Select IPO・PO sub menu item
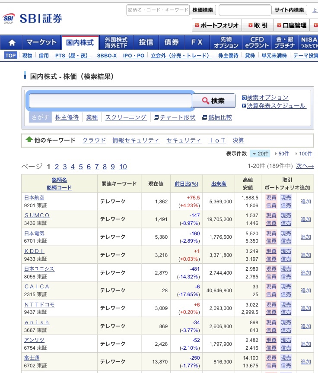 134,56
